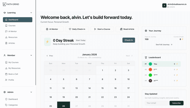190x108 pixels.
Task: Click the sidebar vertical scrollbar
Action: pyautogui.click(x=36, y=42)
